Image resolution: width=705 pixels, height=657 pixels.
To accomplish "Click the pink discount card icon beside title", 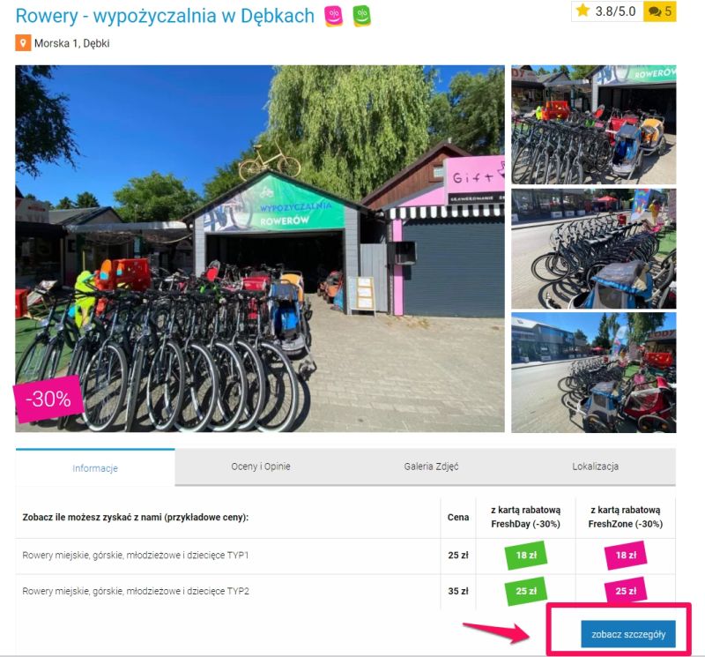I will (333, 16).
